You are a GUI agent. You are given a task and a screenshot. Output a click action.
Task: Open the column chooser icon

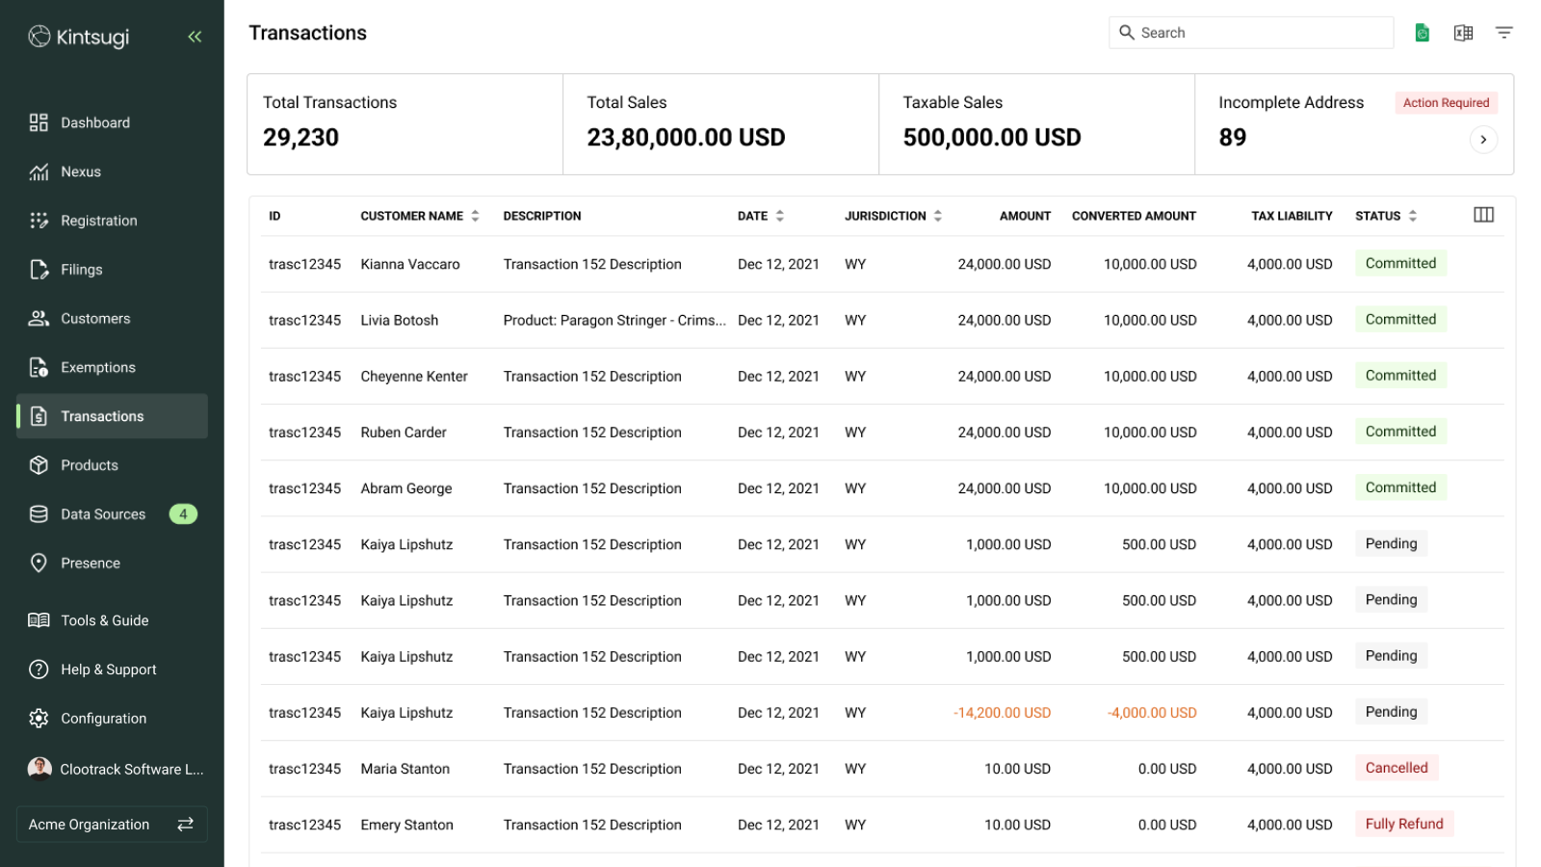(x=1483, y=215)
